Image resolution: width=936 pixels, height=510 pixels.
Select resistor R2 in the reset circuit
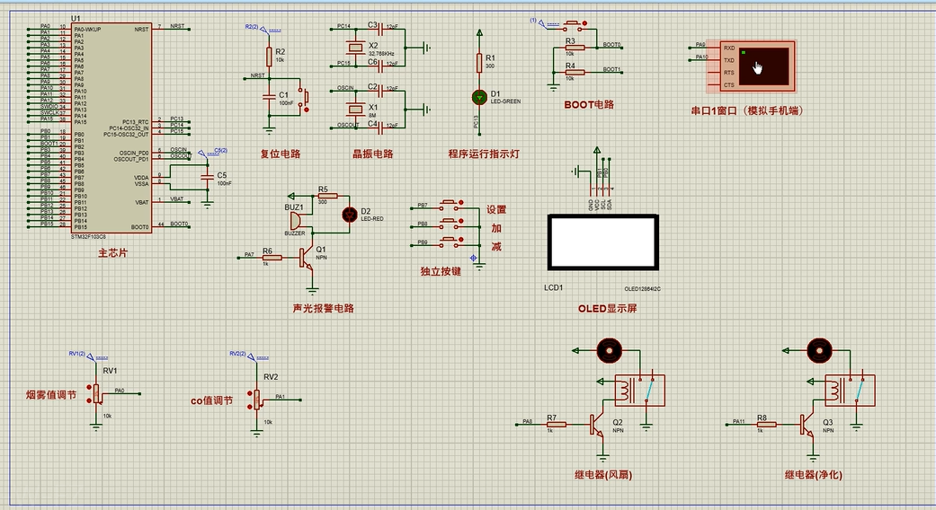(269, 56)
